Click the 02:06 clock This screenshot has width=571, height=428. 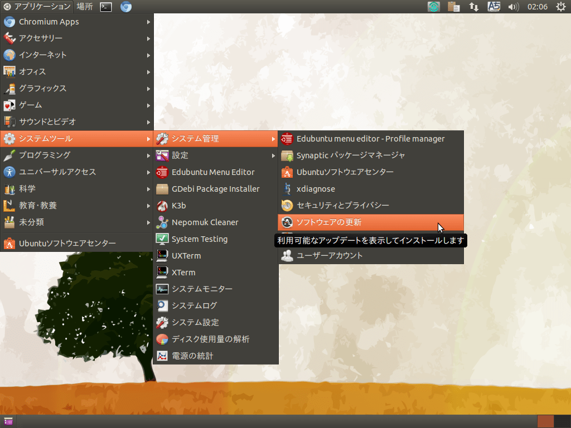click(538, 7)
